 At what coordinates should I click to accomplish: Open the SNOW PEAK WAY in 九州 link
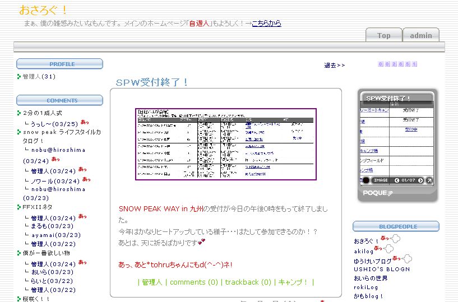[x=161, y=209]
